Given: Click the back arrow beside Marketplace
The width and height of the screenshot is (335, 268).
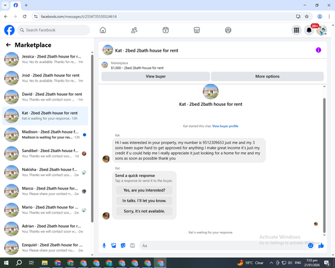Looking at the screenshot, I should click(x=8, y=45).
